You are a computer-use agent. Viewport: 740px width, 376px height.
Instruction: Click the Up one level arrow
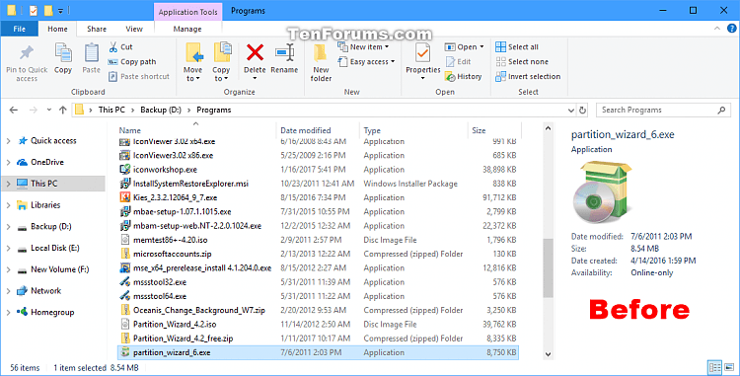[x=62, y=110]
